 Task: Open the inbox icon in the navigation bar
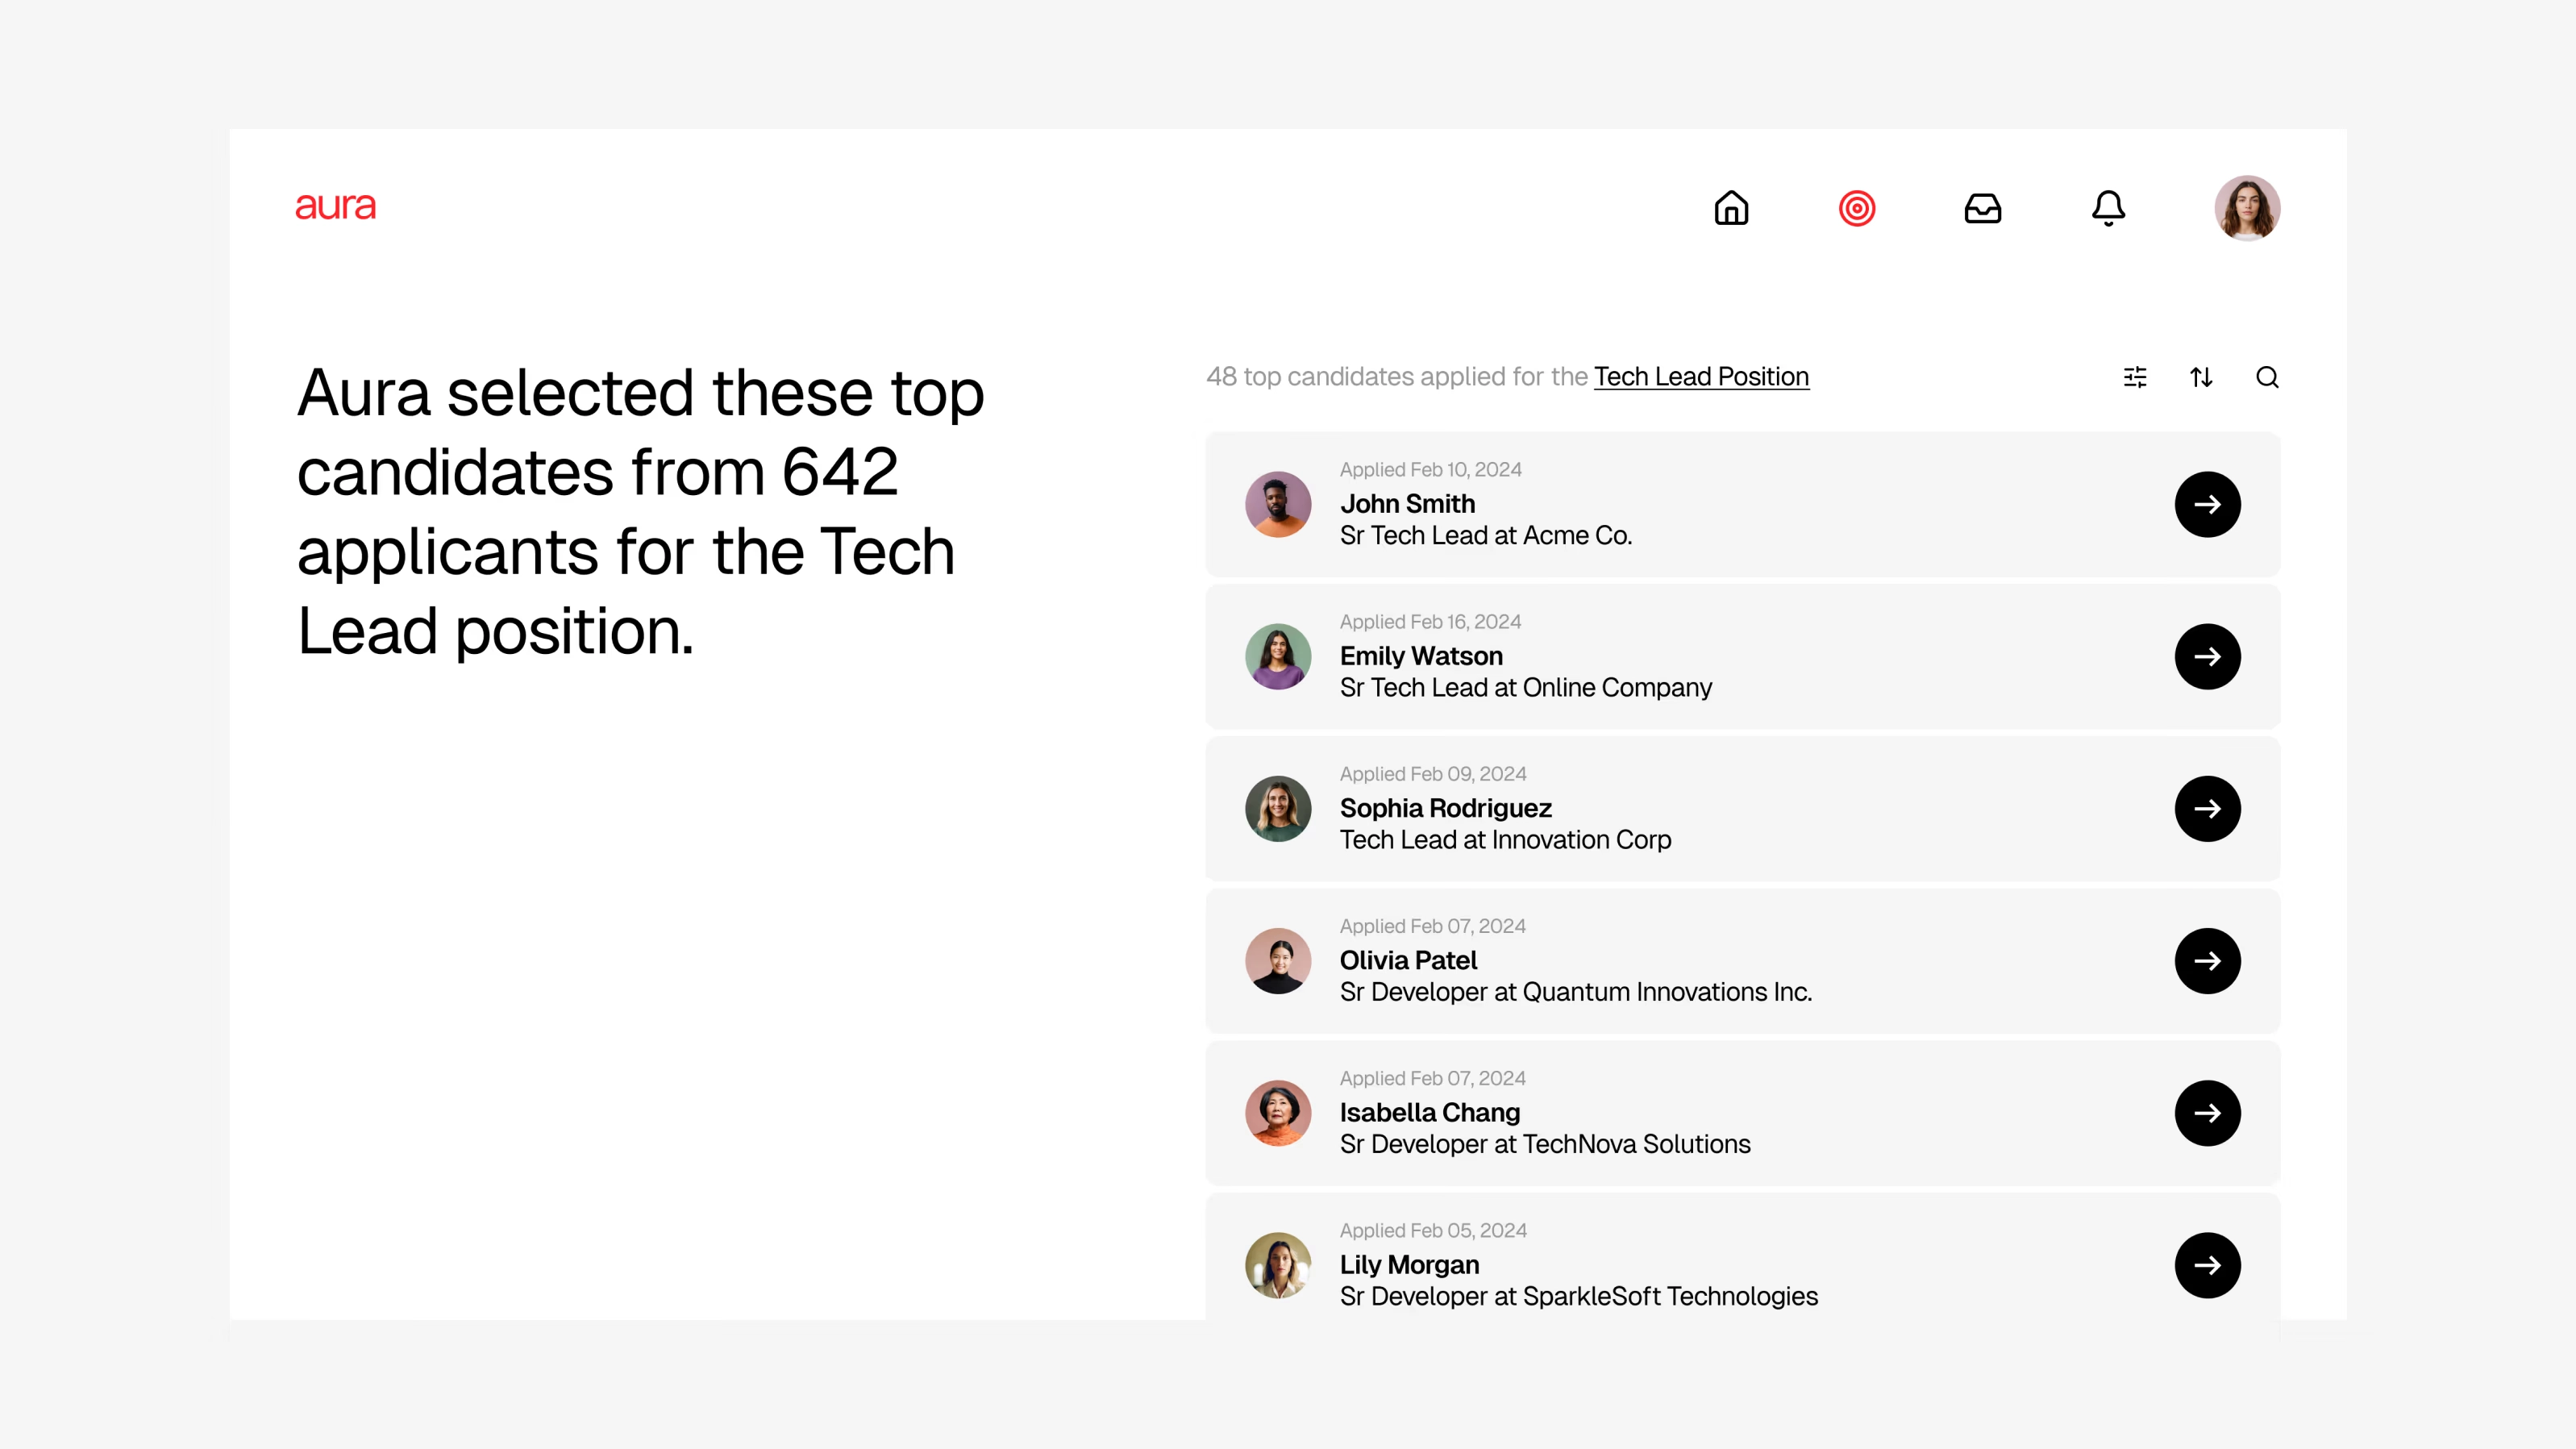pos(1983,208)
